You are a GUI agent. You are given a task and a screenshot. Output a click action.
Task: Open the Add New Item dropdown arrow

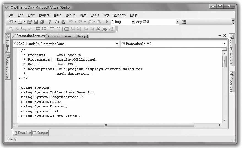point(25,22)
